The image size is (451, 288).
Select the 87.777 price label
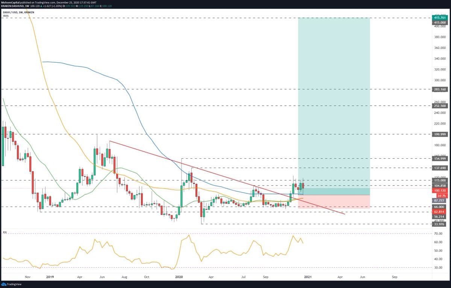click(440, 201)
